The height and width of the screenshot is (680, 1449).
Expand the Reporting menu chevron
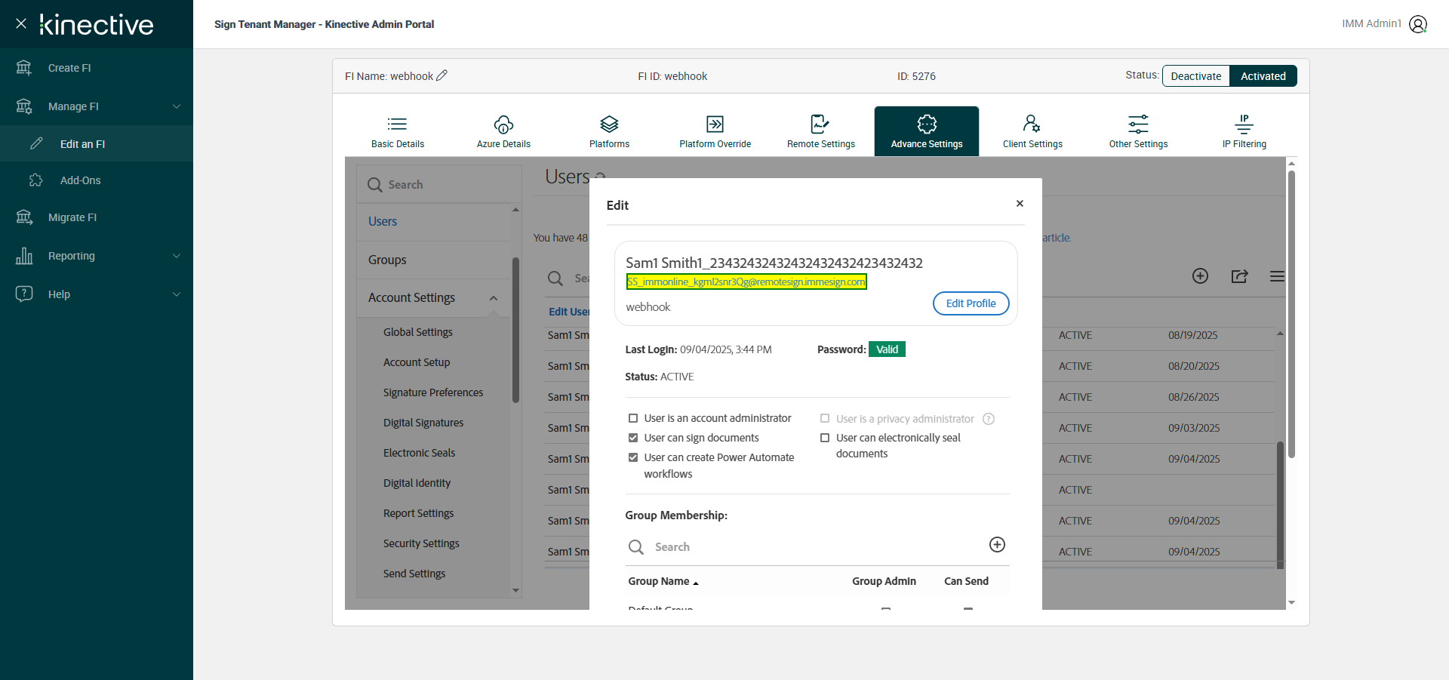[177, 256]
